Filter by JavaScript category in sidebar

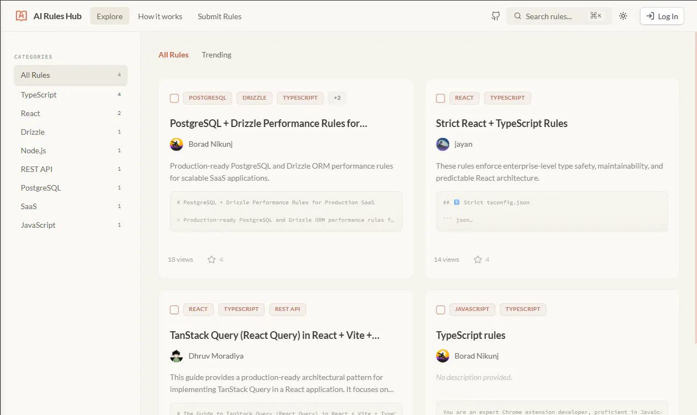point(71,225)
